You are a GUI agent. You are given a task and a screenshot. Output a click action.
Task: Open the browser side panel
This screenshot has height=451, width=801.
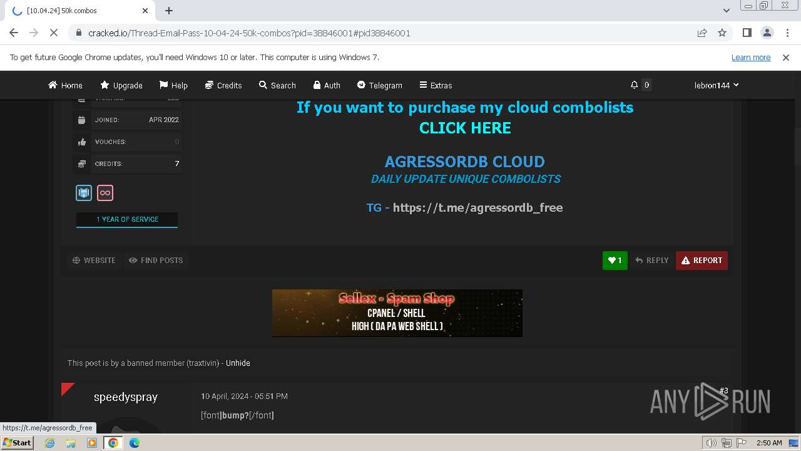coord(747,33)
